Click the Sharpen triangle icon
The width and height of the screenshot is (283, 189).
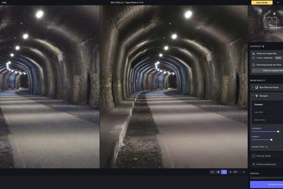256,96
